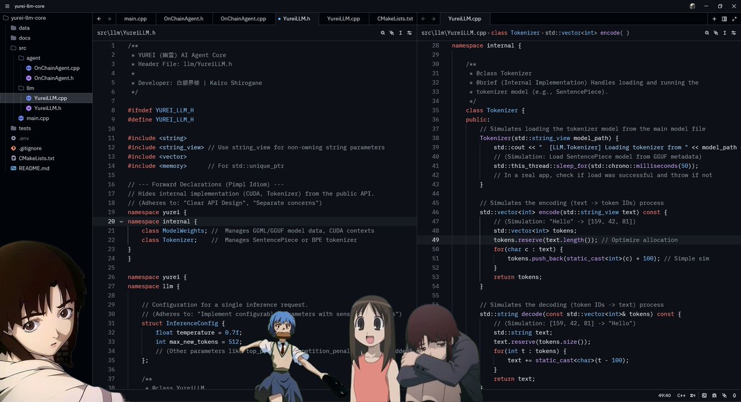Add a new tab with the plus icon
This screenshot has height=402, width=741.
coord(714,19)
